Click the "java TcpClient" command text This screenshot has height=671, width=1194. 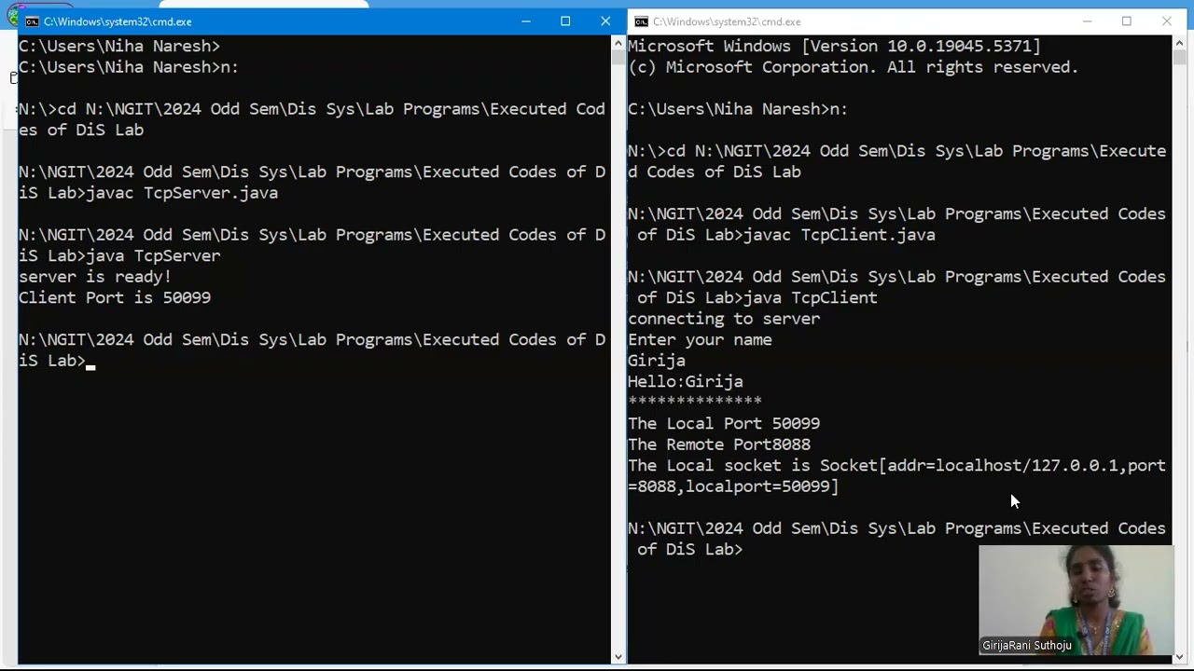pyautogui.click(x=811, y=297)
